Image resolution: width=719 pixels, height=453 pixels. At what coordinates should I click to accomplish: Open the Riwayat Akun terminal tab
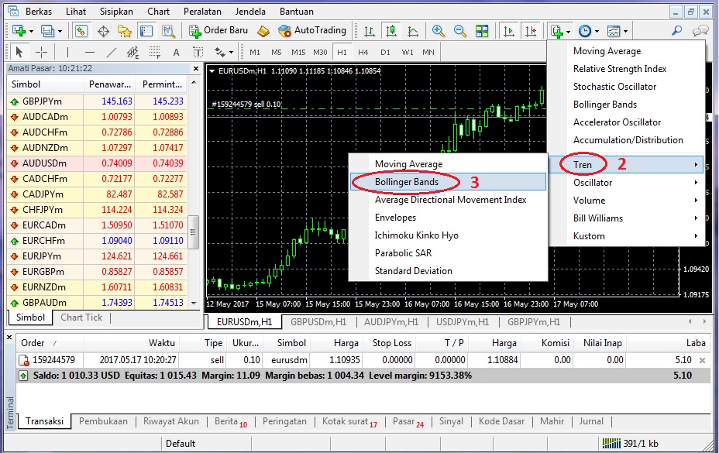(171, 421)
